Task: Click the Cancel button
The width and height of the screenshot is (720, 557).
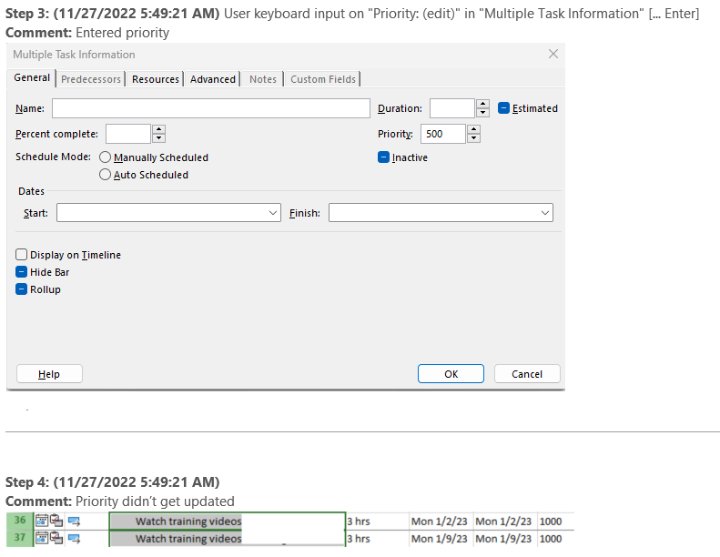Action: click(x=527, y=374)
